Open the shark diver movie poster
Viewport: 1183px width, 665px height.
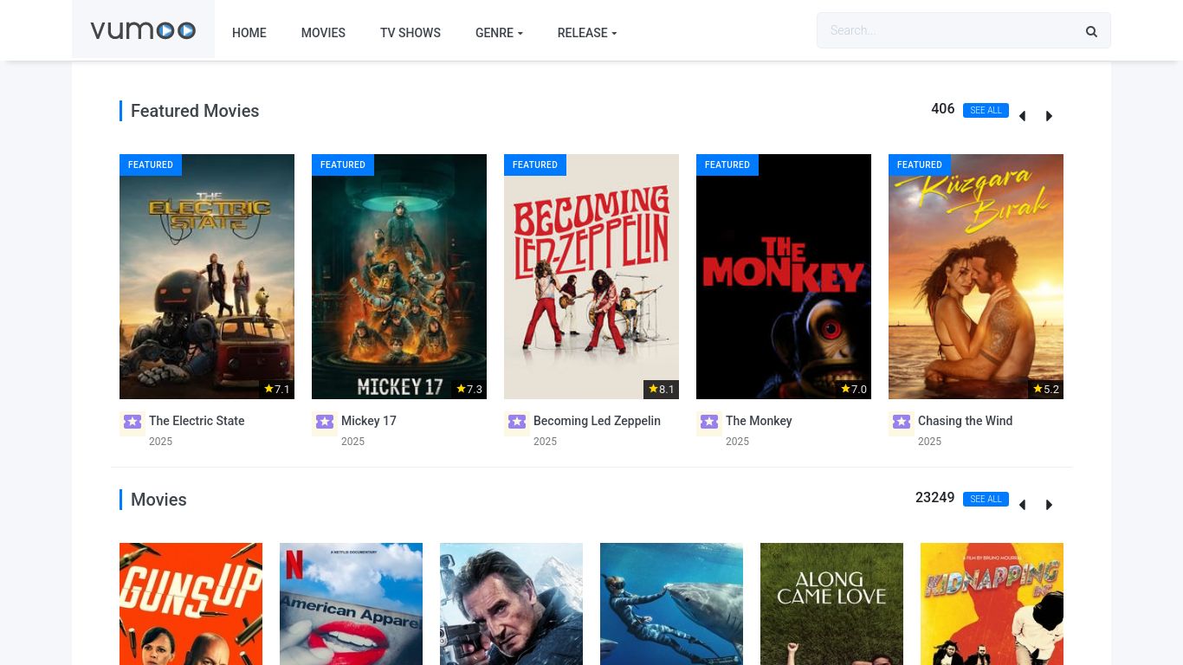671,604
